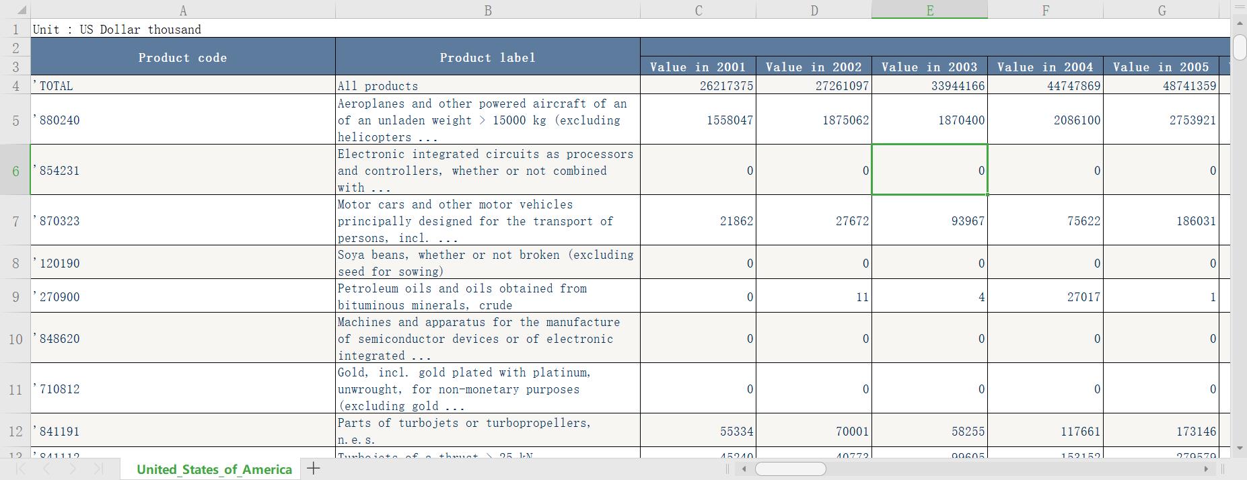
Task: Select the Soya beans label cell
Action: coord(488,263)
